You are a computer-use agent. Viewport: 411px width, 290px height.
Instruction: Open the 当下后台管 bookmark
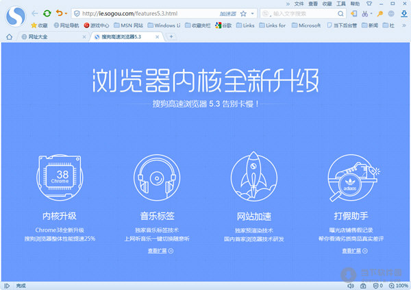click(x=342, y=25)
